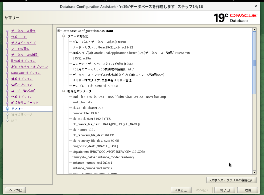Screen dimensions: 264x195
Task: Open the データベースの識別 step
Action: point(25,55)
